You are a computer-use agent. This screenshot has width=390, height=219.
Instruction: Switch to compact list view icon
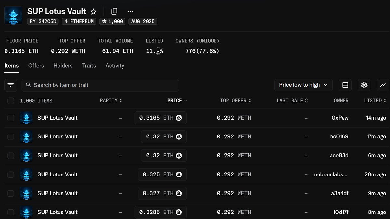(x=345, y=85)
